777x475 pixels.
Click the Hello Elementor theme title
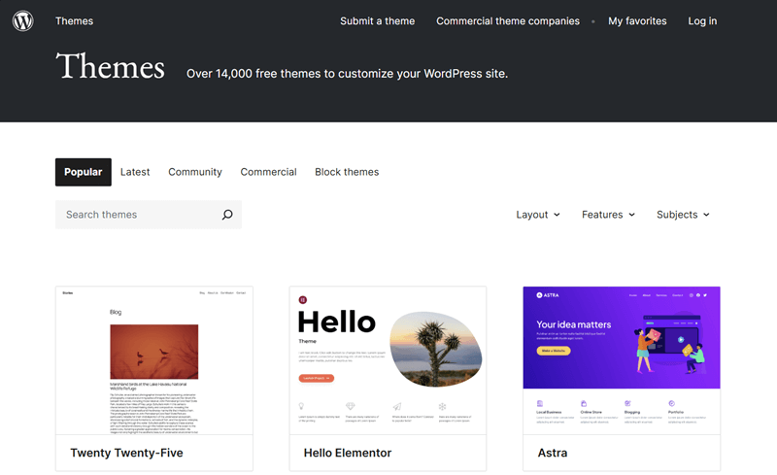(x=348, y=453)
